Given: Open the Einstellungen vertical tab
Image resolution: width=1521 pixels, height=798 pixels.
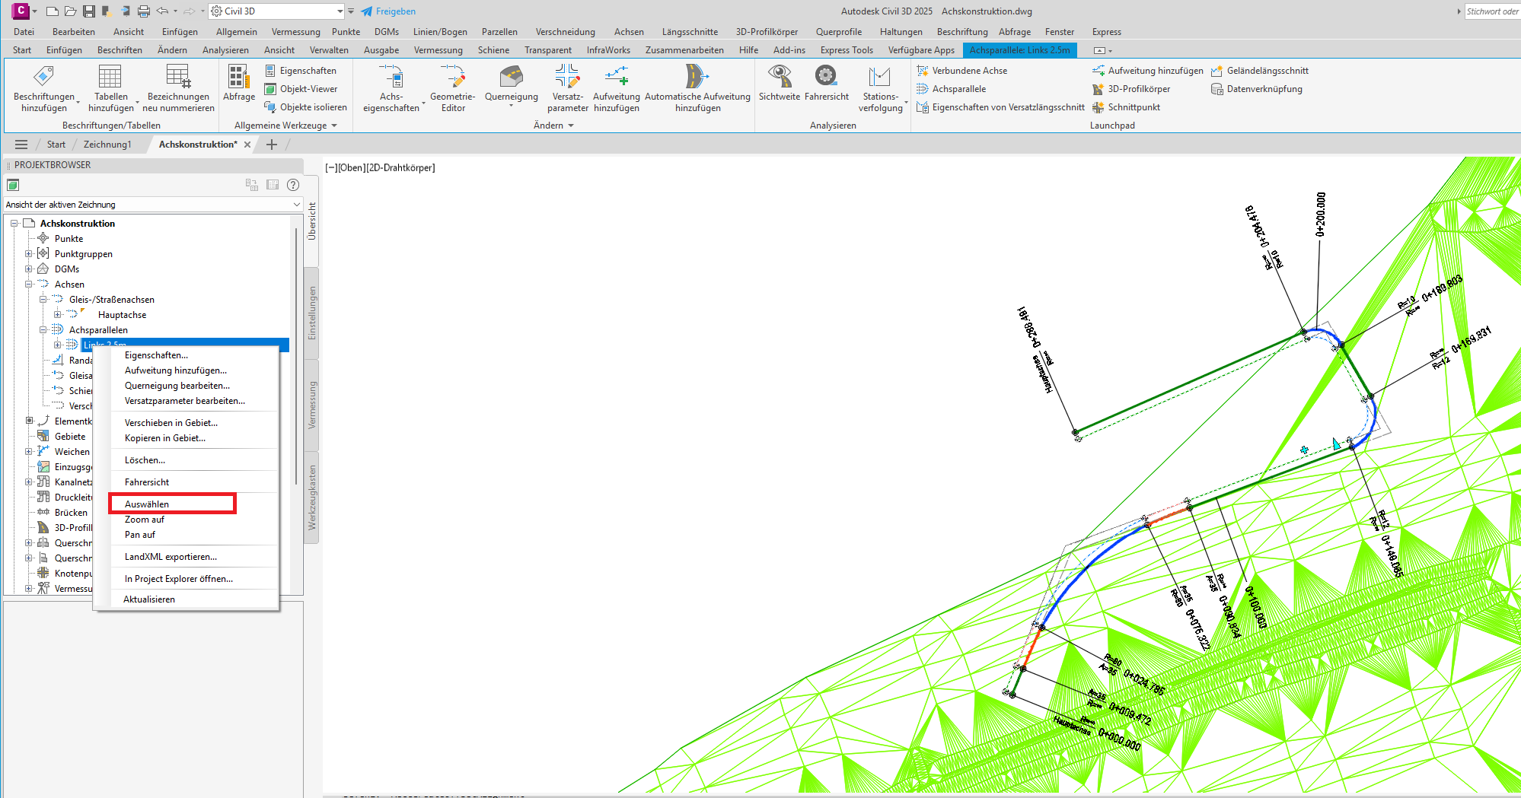Looking at the screenshot, I should click(x=311, y=313).
